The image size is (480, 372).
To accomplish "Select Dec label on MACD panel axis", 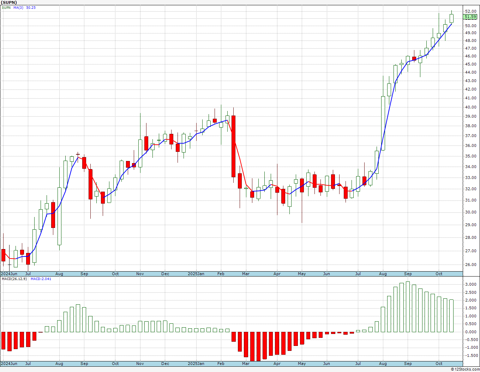I will pos(165,364).
